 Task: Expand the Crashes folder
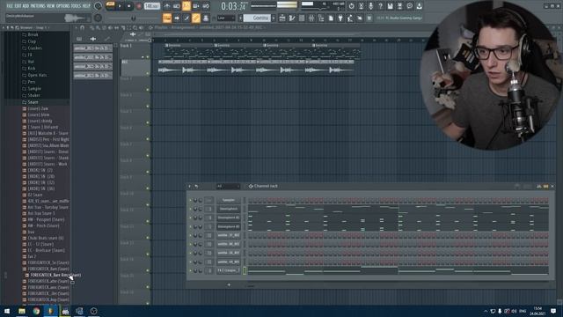tap(34, 48)
